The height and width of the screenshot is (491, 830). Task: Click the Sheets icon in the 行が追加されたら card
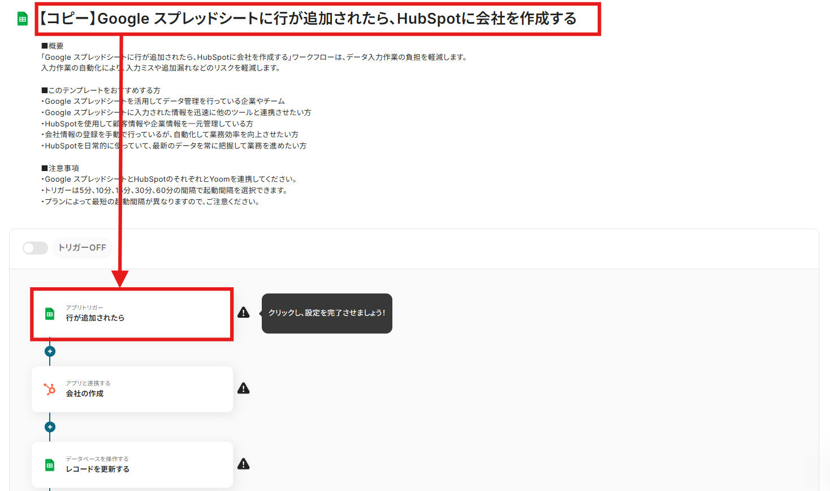[50, 314]
